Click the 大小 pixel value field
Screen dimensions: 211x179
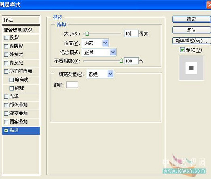coord(131,34)
